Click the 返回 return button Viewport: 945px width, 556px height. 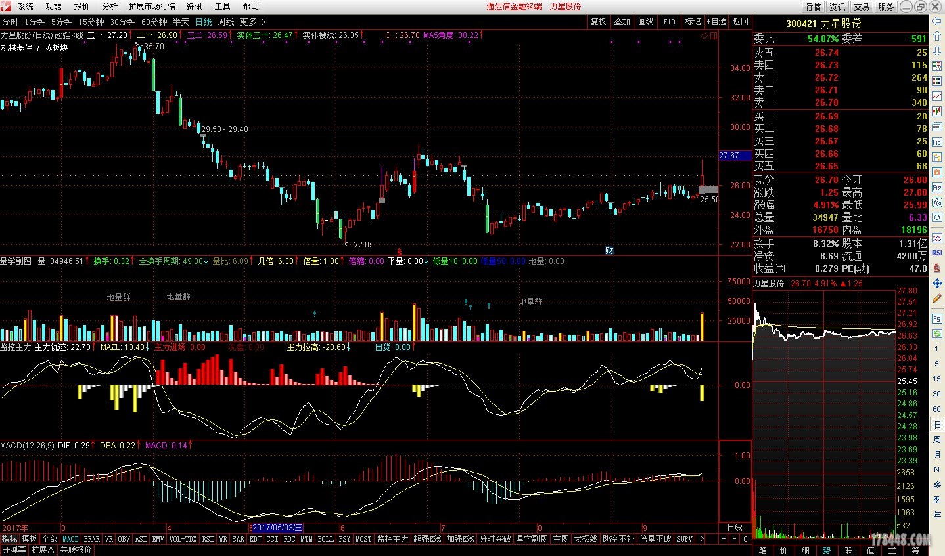point(741,22)
